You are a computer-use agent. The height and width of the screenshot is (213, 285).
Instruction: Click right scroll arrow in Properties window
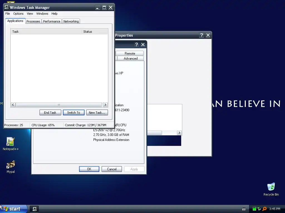[179, 133]
